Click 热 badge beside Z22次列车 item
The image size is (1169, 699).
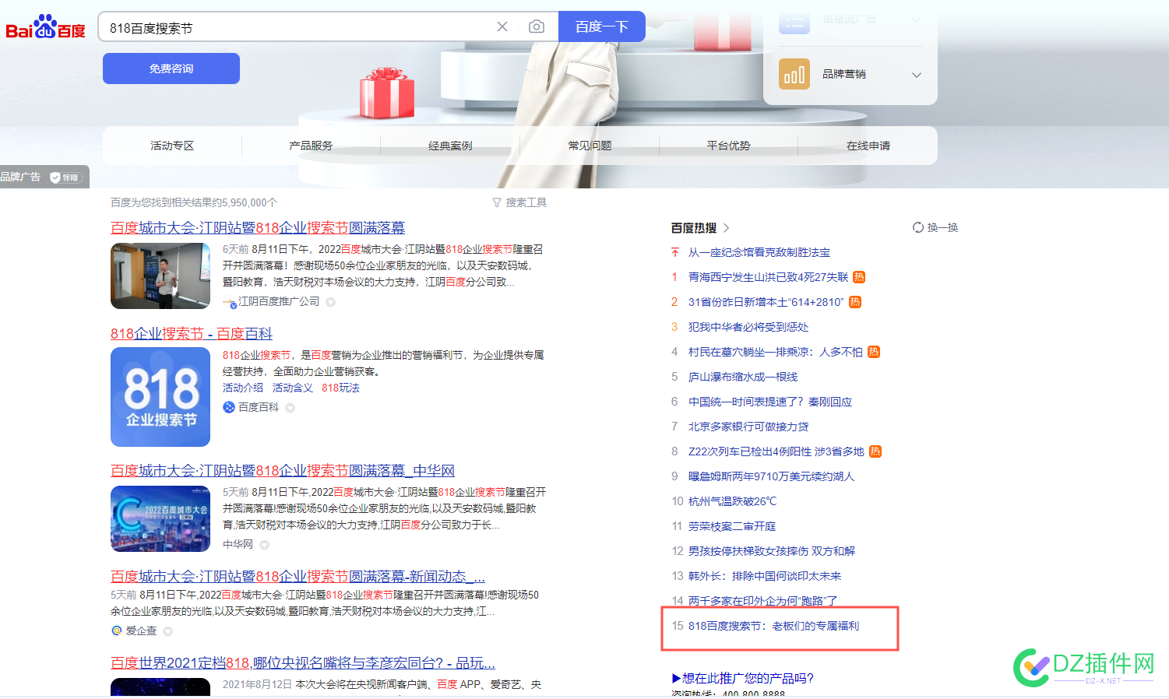coord(875,451)
